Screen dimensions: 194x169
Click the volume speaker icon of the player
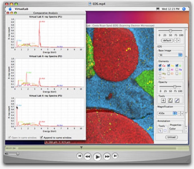pos(7,154)
